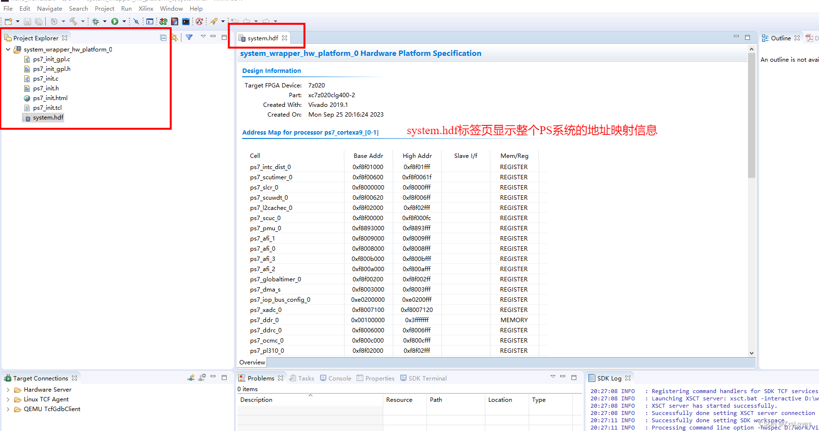Click the editor vertical scrollbar thumb
Screen dimensions: 819x431
click(x=751, y=116)
